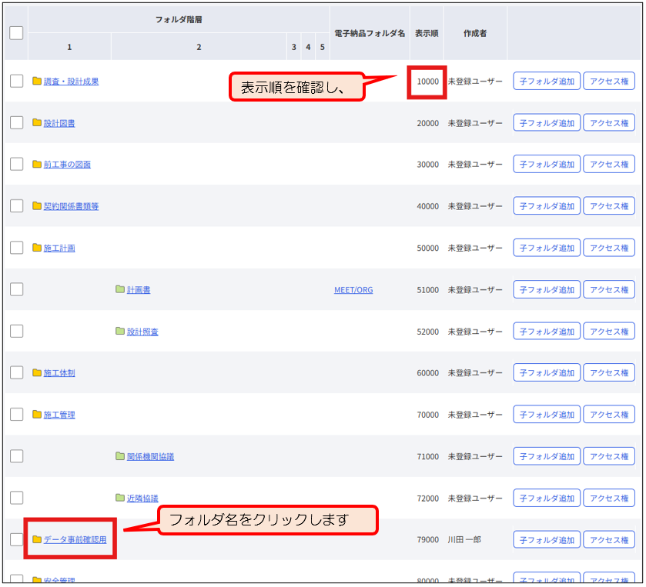The height and width of the screenshot is (587, 646).
Task: Open the 設計照査 subfolder link
Action: point(142,332)
